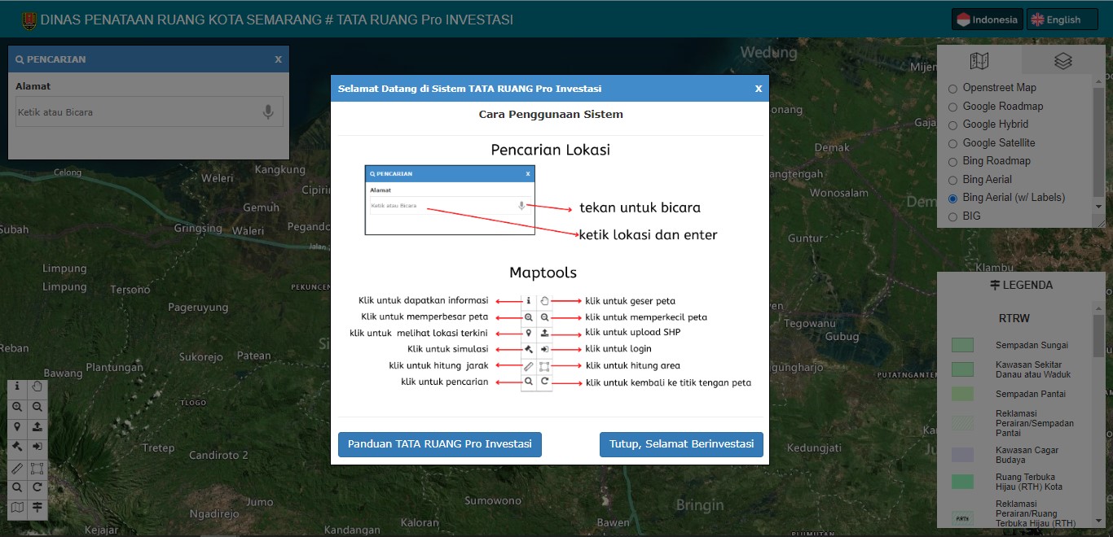The height and width of the screenshot is (537, 1113).
Task: Click the Sempadan Sungai legend color swatch
Action: [x=962, y=345]
